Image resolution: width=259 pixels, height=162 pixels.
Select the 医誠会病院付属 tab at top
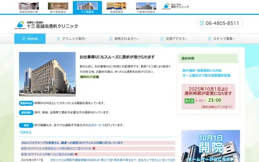click(29, 8)
